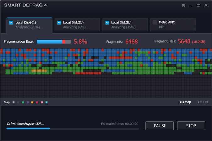This screenshot has height=141, width=212.
Task: Switch to the Metro APP tab
Action: (173, 25)
